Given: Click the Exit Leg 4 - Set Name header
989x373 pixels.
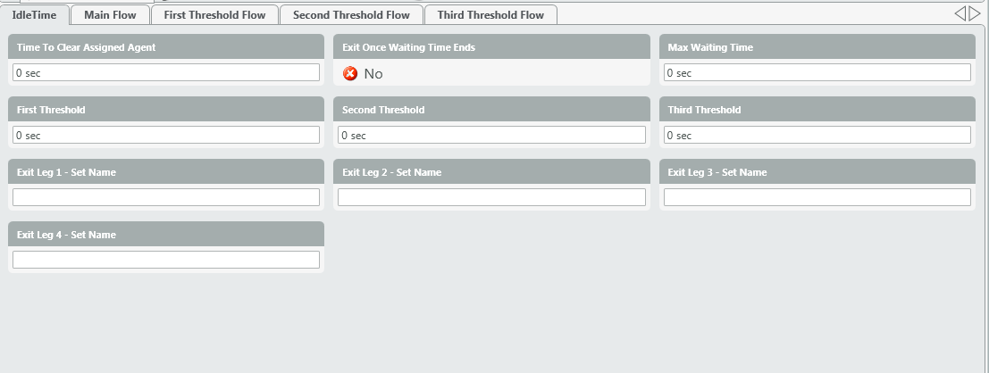Looking at the screenshot, I should (66, 235).
